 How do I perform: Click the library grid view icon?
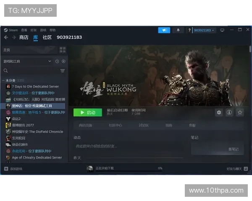tap(63, 50)
